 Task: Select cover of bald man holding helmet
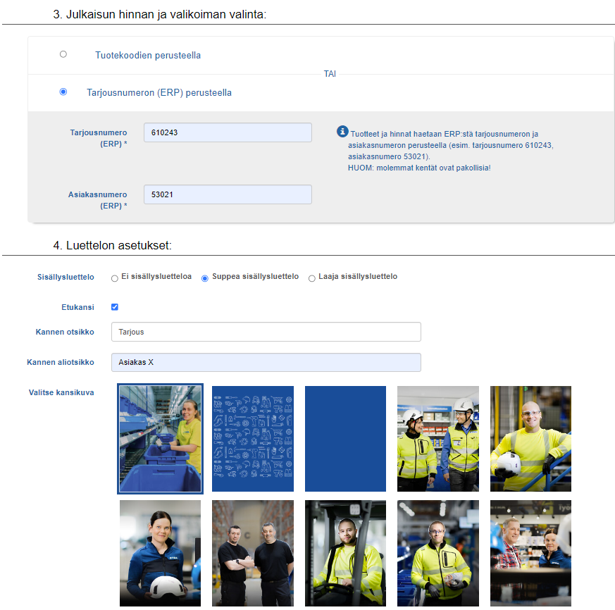point(530,439)
